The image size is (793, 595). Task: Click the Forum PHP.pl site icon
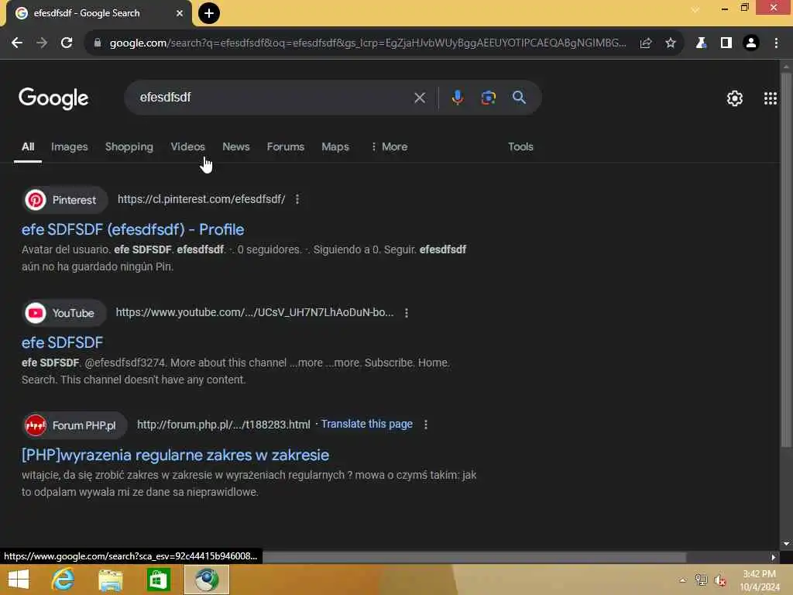[36, 425]
